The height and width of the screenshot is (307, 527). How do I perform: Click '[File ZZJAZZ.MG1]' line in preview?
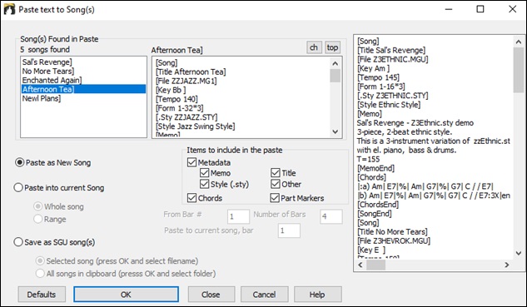point(186,81)
